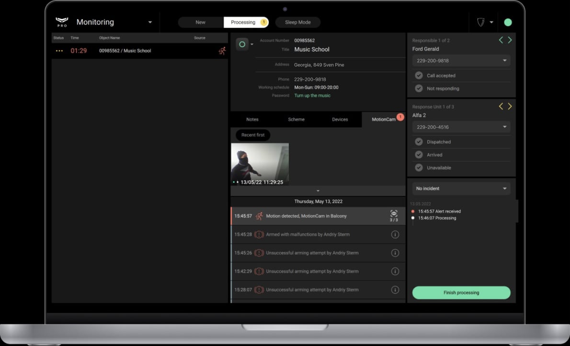Click the motion alarm icon in Music School row
This screenshot has height=346, width=570.
coord(222,51)
